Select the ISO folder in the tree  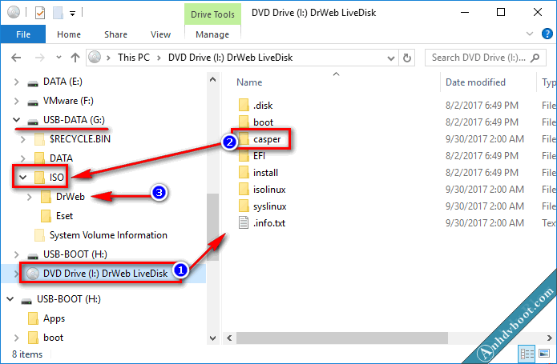point(56,178)
